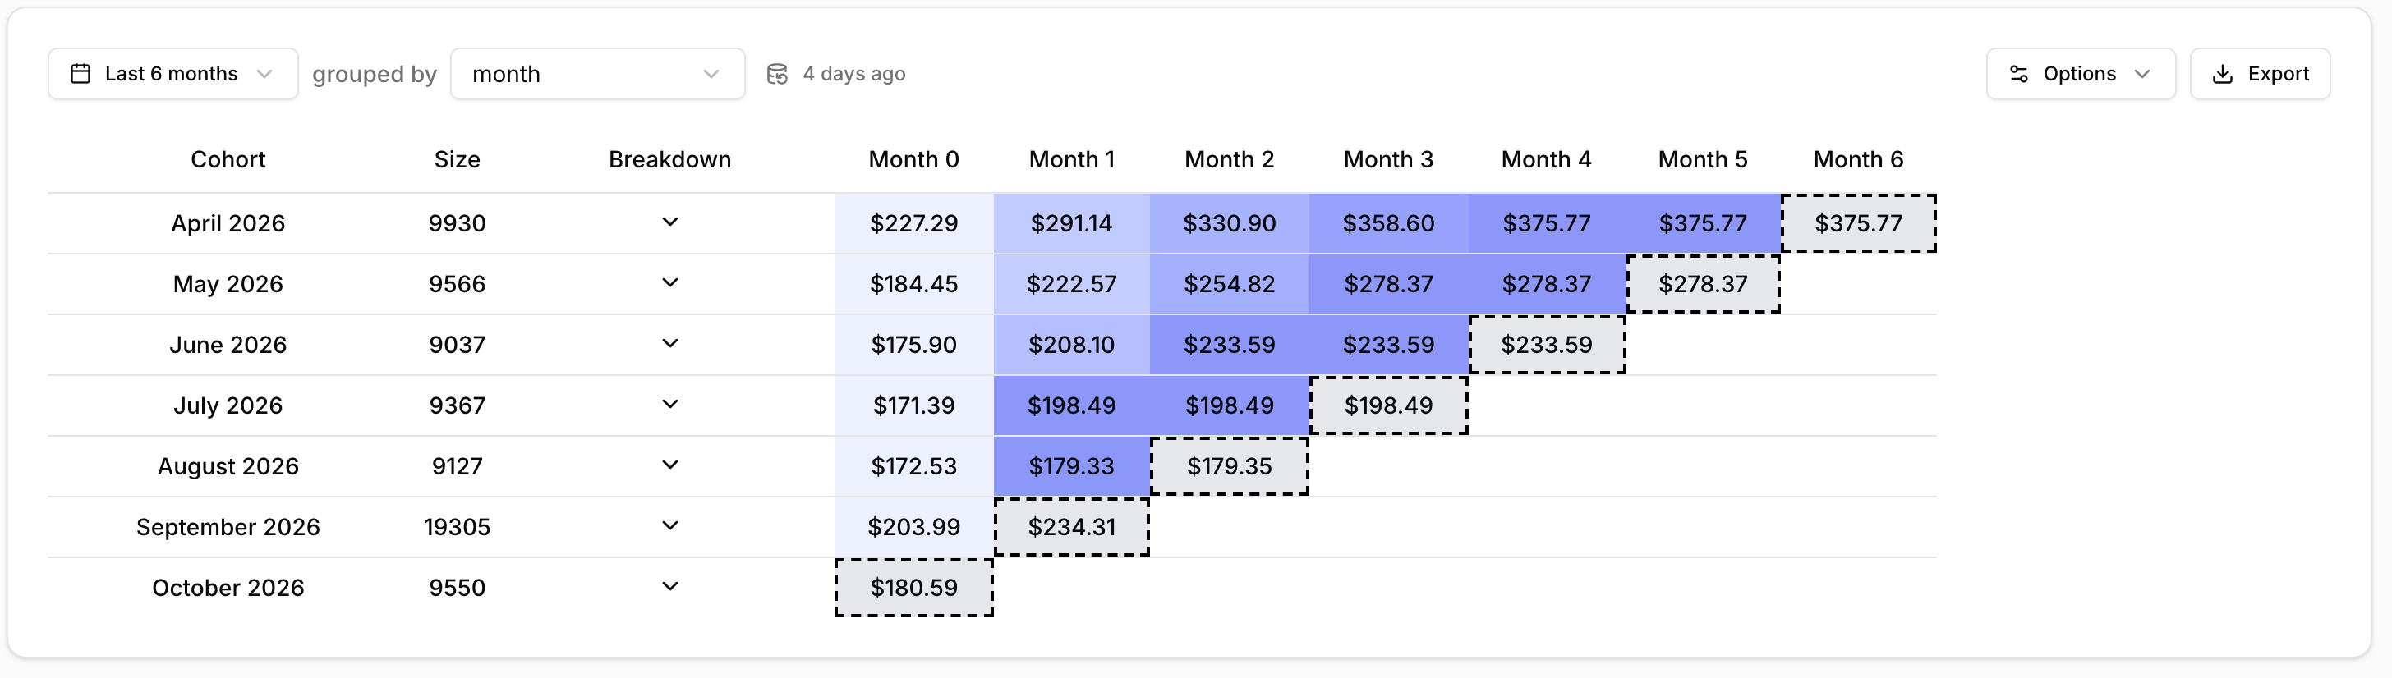This screenshot has width=2392, height=678.
Task: Click the $171.39 cell
Action: tap(913, 405)
